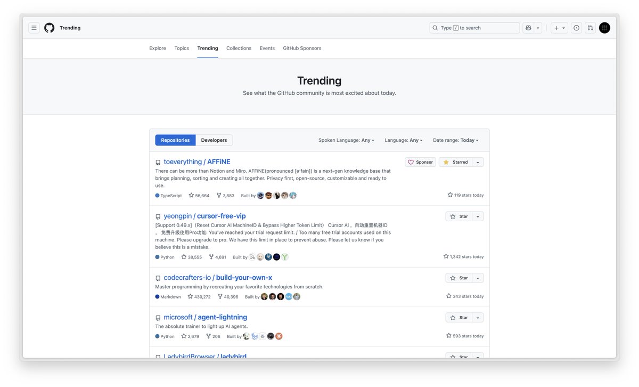This screenshot has height=387, width=639.
Task: Focus the Type / to search box
Action: click(x=474, y=28)
